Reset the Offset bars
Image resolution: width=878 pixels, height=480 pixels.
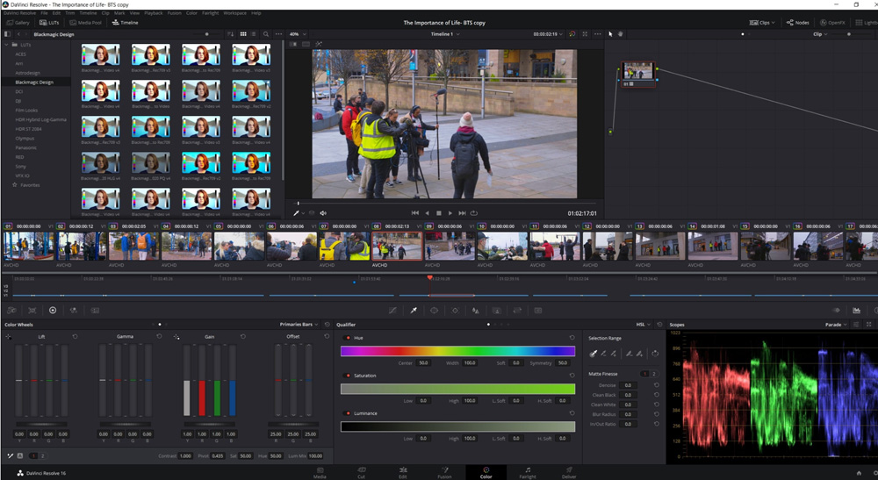tap(327, 336)
